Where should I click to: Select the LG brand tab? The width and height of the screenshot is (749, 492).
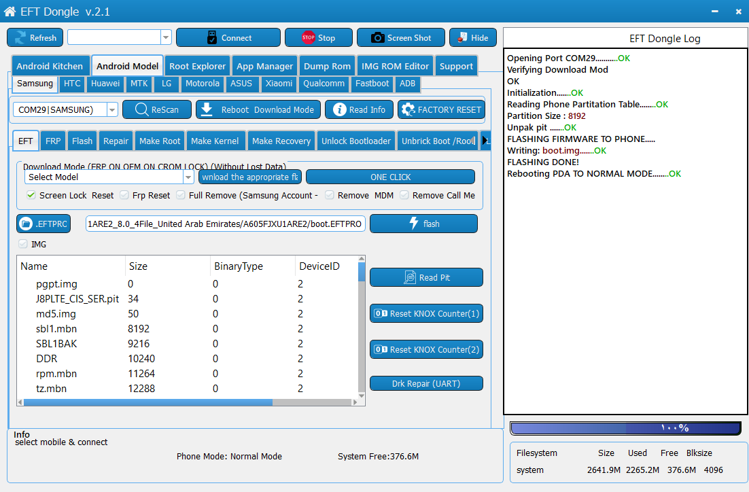point(167,84)
